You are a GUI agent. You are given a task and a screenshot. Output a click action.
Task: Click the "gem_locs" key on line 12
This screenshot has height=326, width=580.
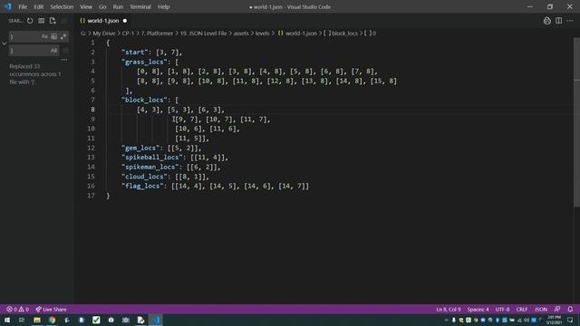(x=140, y=148)
